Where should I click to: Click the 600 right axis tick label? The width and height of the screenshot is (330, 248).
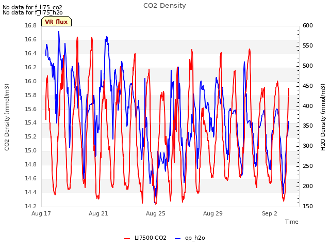[308, 26]
